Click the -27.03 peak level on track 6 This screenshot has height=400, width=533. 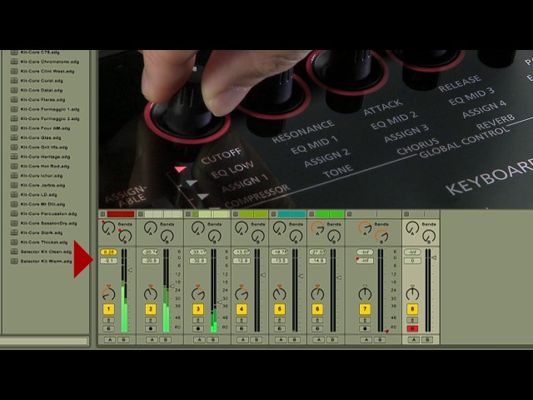[x=317, y=252]
